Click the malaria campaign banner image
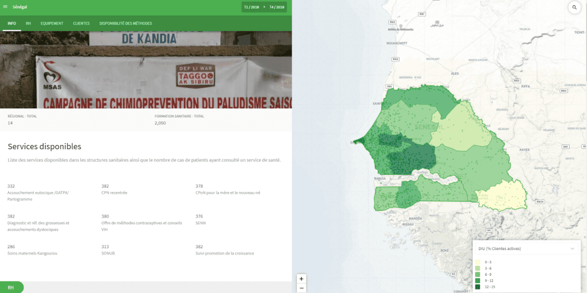 [146, 70]
